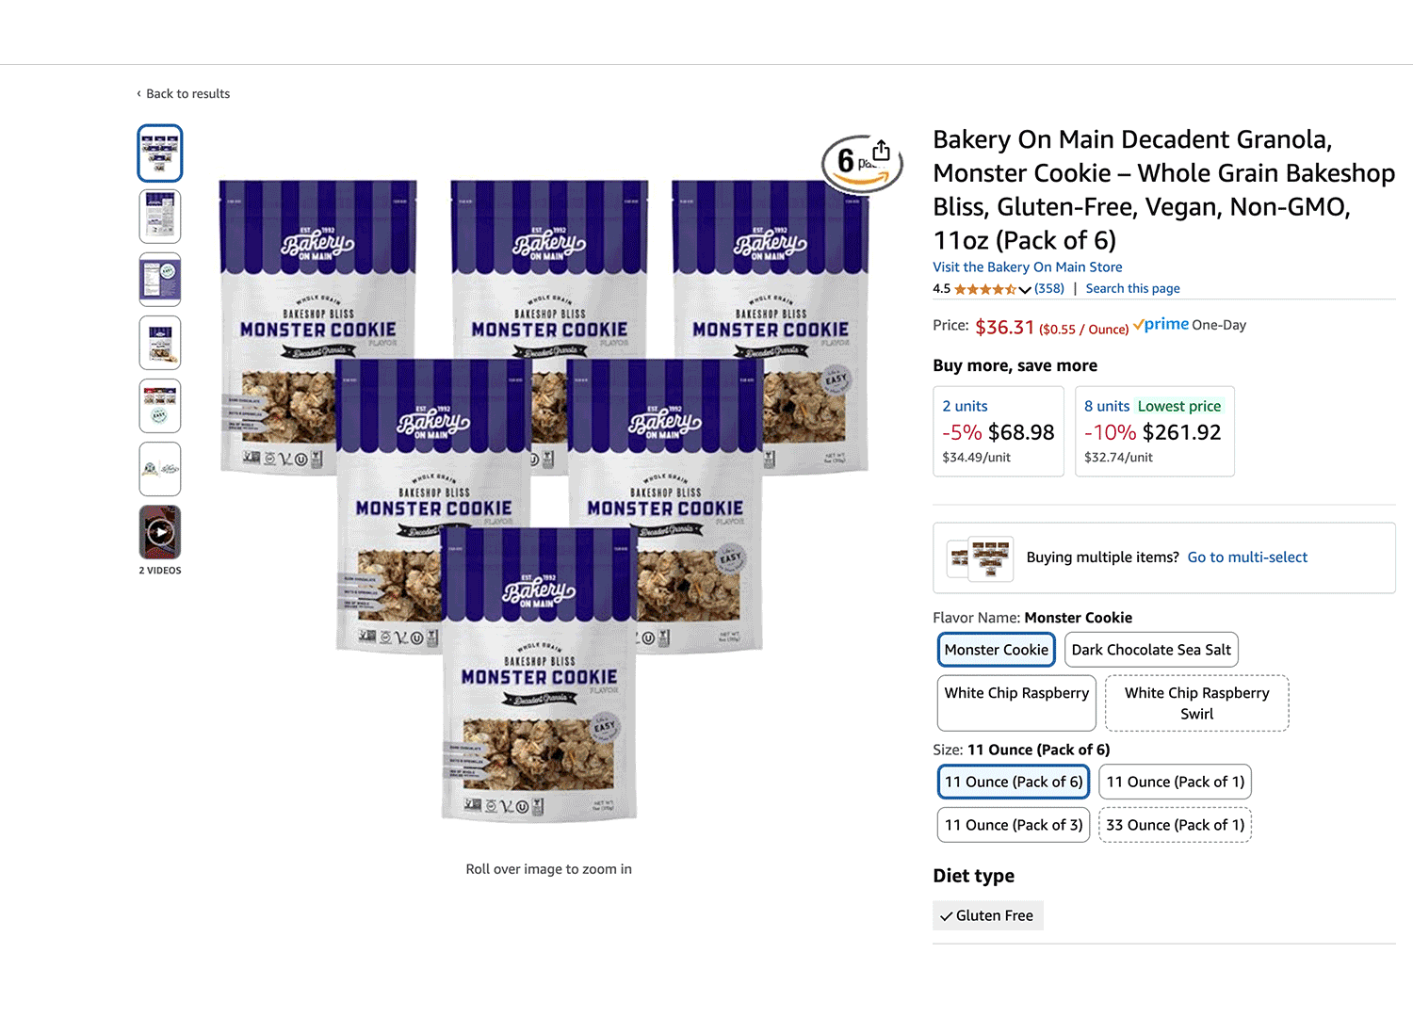Open Go to multi-select link
Screen dimensions: 1413x1017
(x=1247, y=557)
